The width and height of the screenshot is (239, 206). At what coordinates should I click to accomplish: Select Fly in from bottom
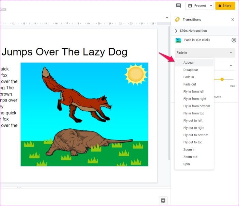click(194, 106)
